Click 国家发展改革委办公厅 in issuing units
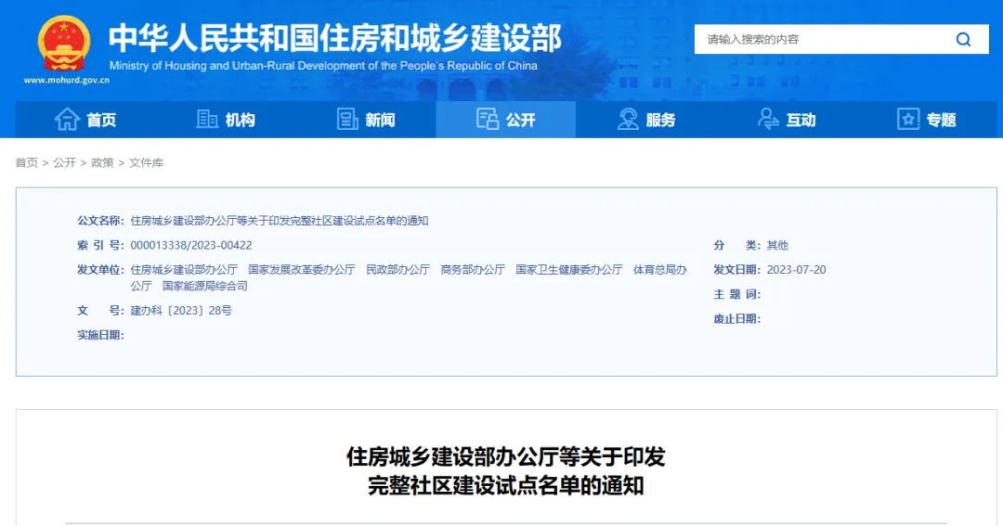 coord(302,270)
